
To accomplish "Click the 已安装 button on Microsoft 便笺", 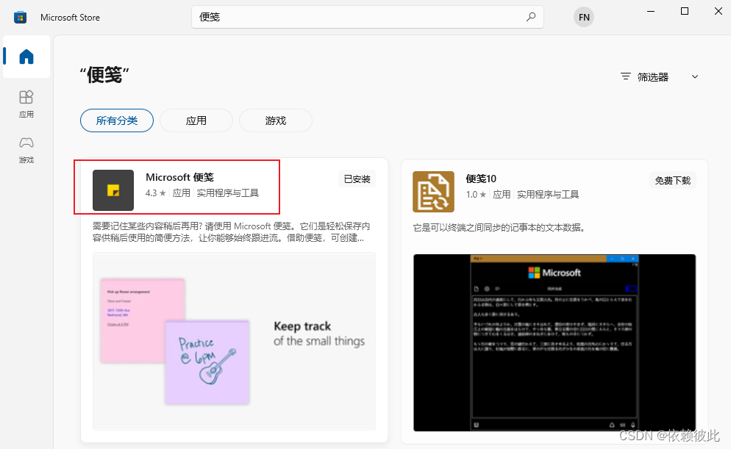I will [x=357, y=179].
